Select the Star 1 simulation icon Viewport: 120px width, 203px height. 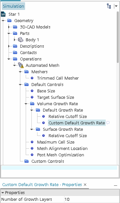tap(3, 14)
